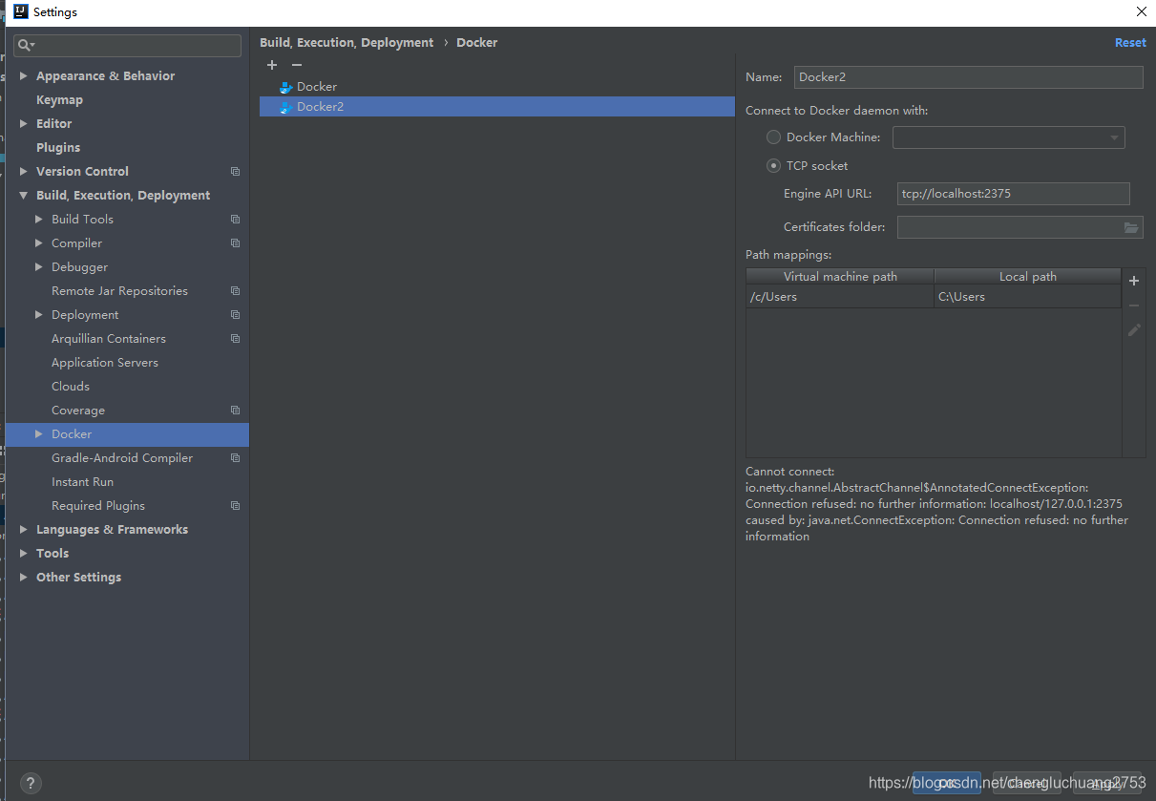Select Docker entry in configuration list
This screenshot has width=1156, height=801.
(x=496, y=87)
